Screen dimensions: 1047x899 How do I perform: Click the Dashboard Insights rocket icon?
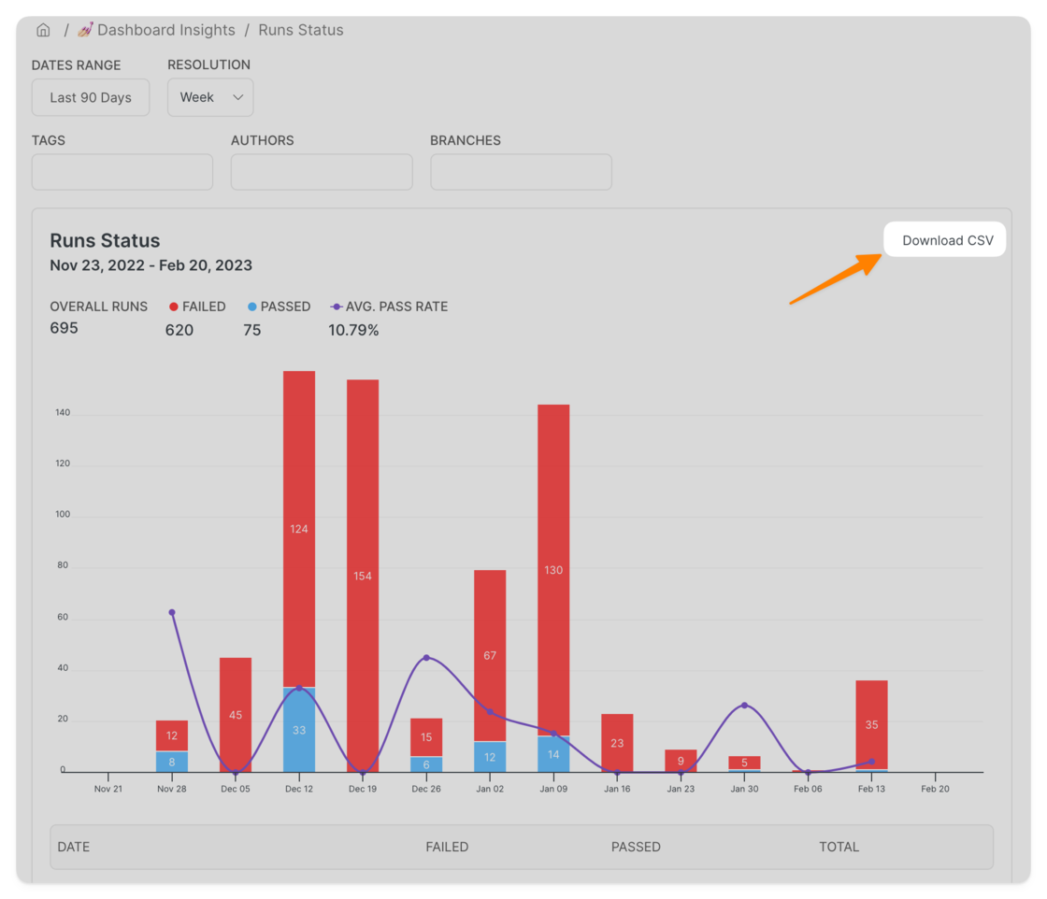85,30
